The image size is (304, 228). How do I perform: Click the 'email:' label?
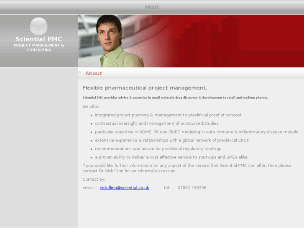coord(89,188)
